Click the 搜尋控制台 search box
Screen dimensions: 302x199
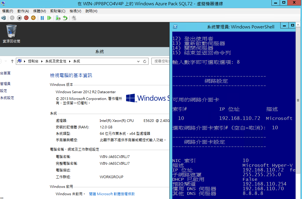[161, 61]
